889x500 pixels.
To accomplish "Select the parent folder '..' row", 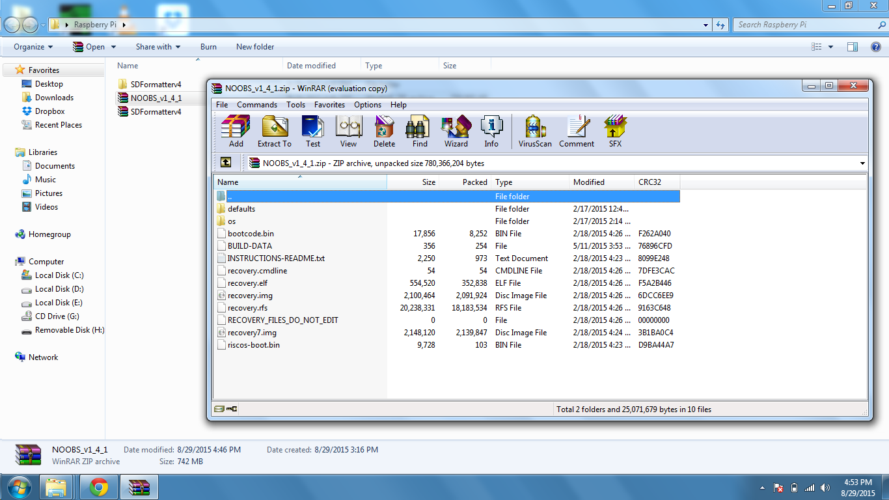I will tap(448, 197).
